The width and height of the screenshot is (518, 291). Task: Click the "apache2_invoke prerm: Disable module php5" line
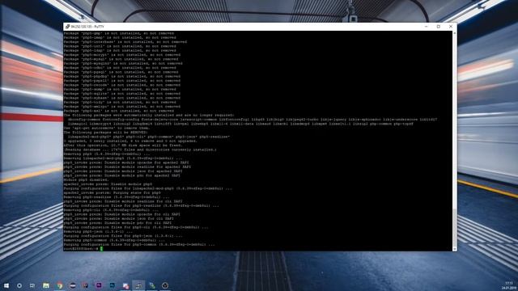(108, 184)
